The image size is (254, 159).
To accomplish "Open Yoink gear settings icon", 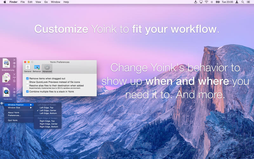I will point(2,103).
